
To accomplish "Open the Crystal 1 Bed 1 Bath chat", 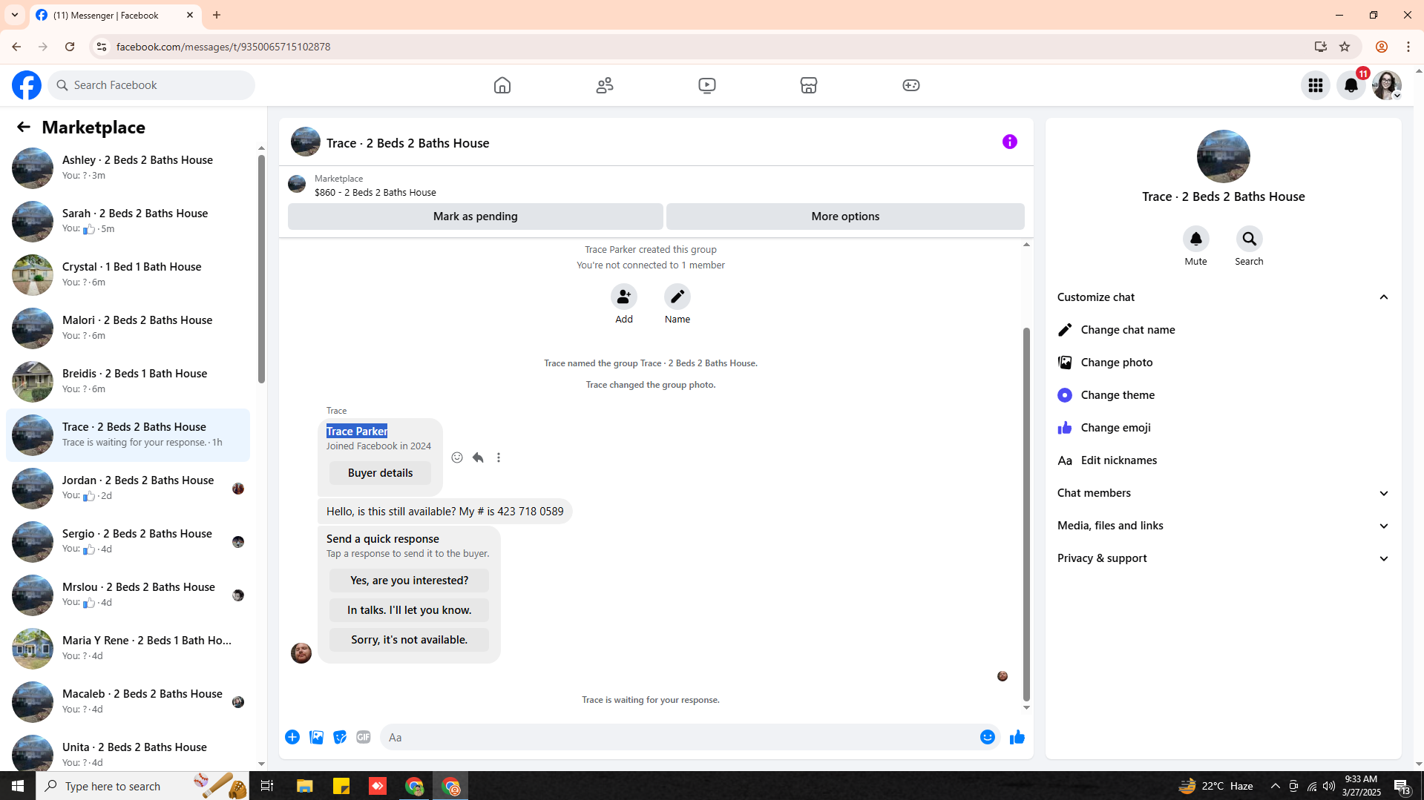I will coord(128,274).
